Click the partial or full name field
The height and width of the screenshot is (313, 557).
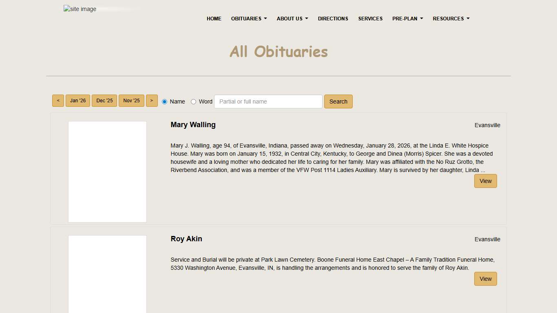(x=268, y=101)
